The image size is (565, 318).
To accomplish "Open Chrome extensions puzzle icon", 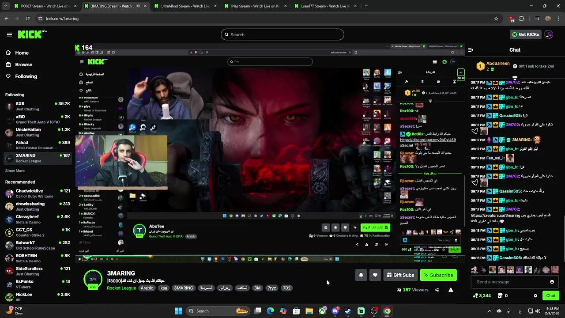I will [x=522, y=19].
